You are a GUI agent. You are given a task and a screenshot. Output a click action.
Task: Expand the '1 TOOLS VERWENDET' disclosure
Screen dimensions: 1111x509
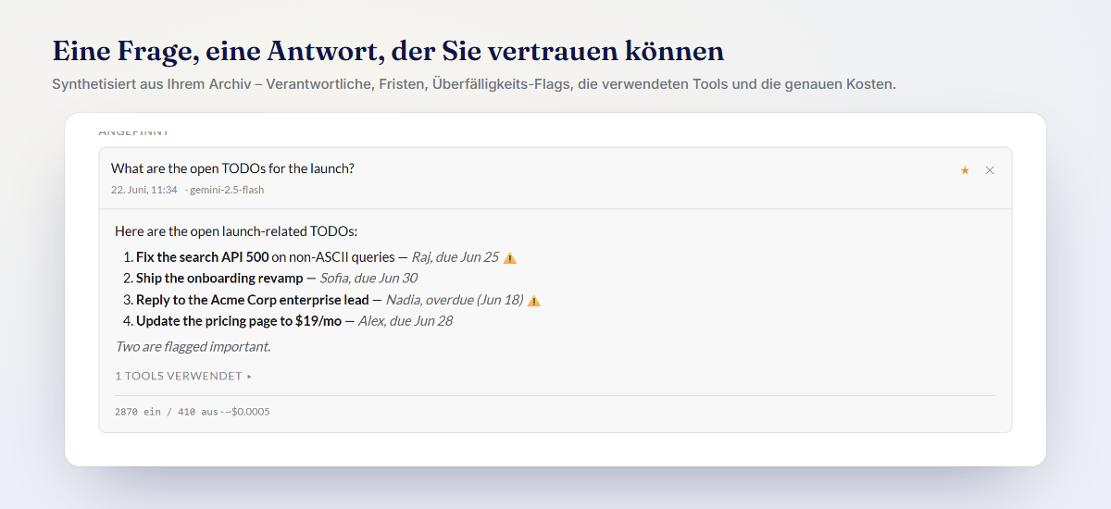tap(183, 377)
